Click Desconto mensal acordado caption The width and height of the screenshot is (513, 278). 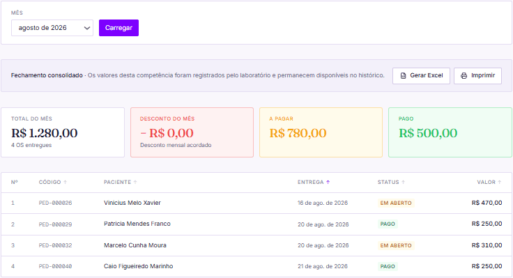coord(176,145)
